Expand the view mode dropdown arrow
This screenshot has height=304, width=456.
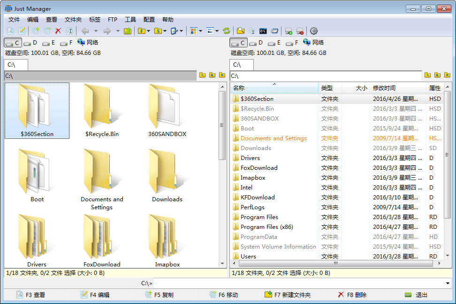pyautogui.click(x=200, y=31)
